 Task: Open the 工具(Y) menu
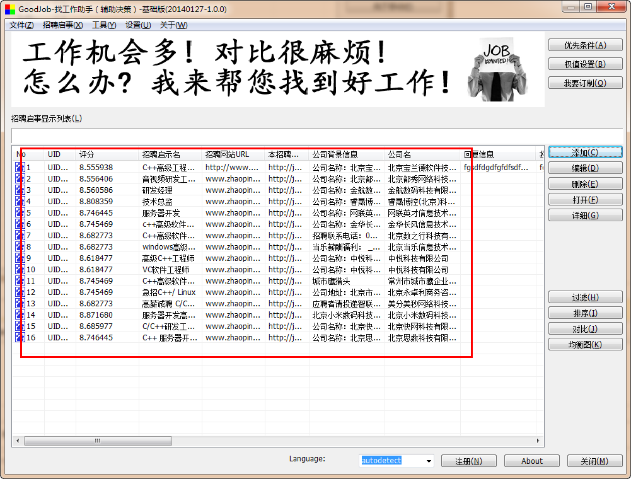104,25
